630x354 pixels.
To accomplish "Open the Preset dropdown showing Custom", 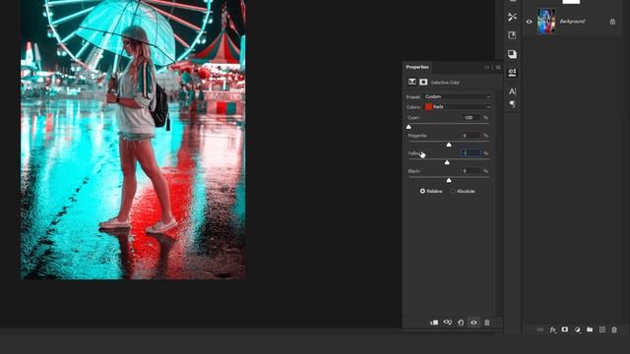I will tap(458, 96).
